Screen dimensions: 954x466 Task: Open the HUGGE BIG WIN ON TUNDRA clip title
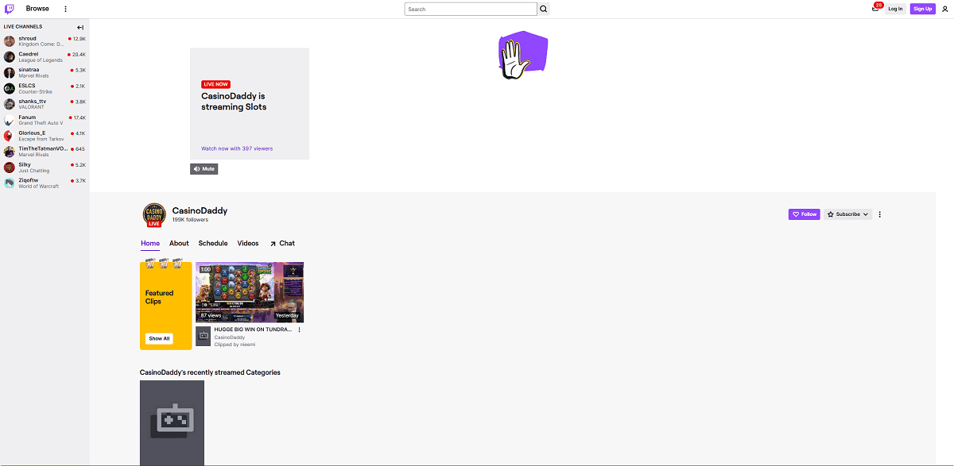click(254, 329)
